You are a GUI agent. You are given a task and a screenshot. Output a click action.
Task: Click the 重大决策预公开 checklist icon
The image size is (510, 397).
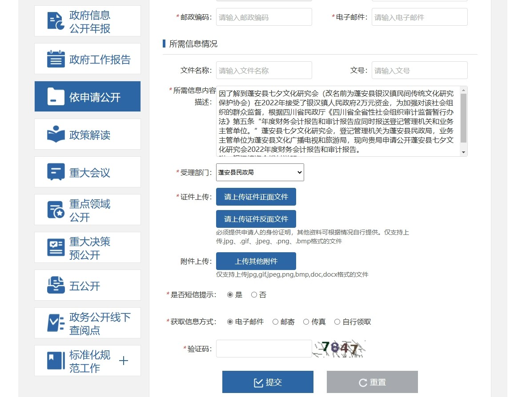click(56, 248)
